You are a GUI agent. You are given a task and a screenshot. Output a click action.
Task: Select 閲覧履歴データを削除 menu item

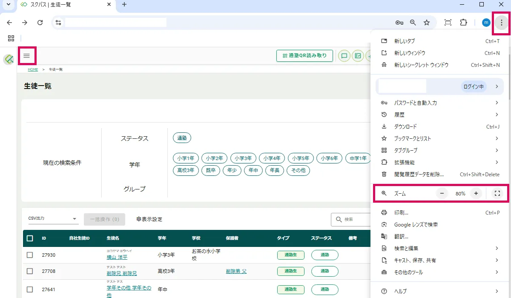(440, 175)
